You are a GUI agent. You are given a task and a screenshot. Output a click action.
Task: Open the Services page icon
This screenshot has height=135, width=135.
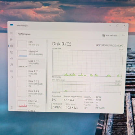pos(12,77)
